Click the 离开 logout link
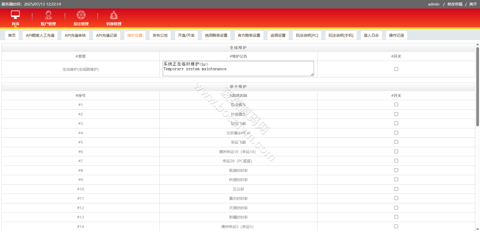The image size is (480, 231). click(473, 4)
